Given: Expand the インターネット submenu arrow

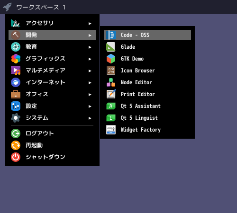Looking at the screenshot, I should point(90,83).
